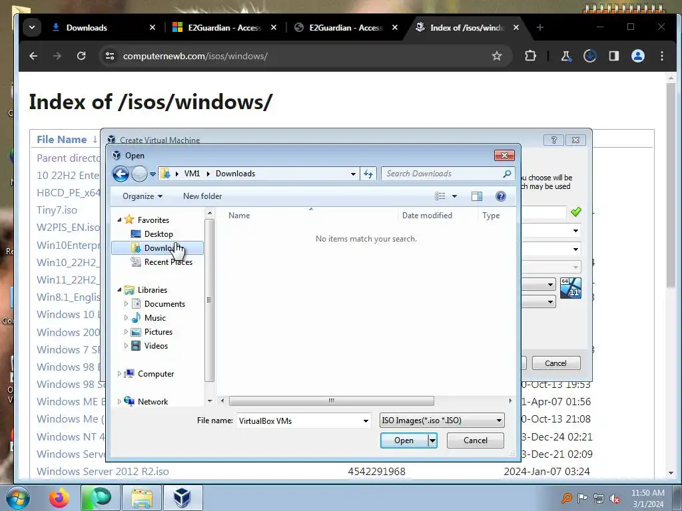This screenshot has width=682, height=511.
Task: Select Desktop in Favorites
Action: click(159, 234)
